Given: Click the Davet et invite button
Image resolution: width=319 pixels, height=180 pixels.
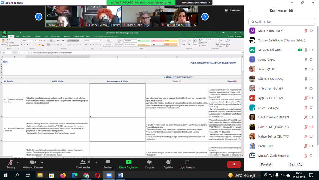Looking at the screenshot, I should tap(266, 164).
